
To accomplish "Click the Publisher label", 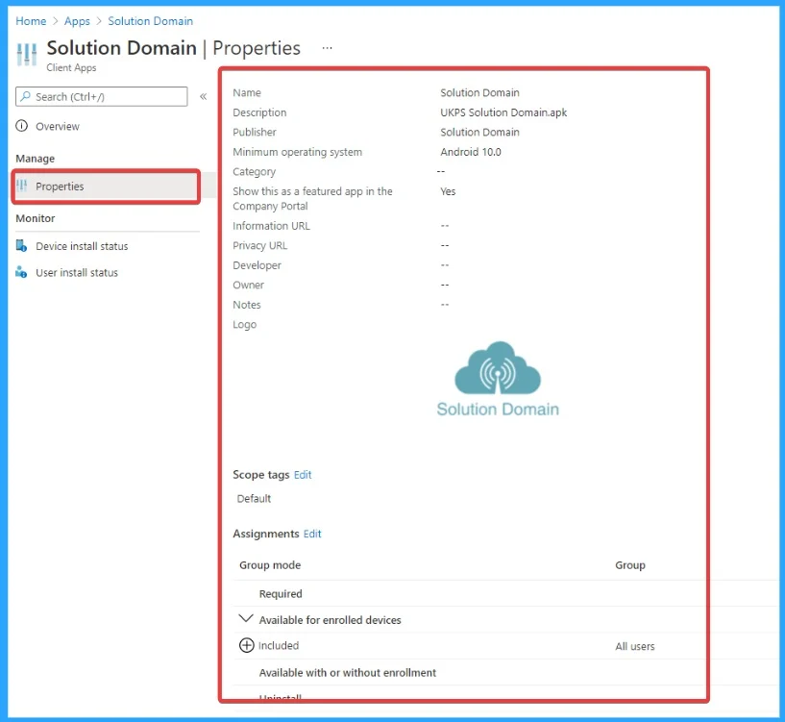I will [x=255, y=133].
